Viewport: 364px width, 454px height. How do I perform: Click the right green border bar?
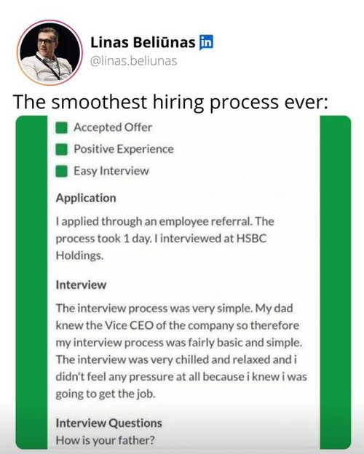[x=336, y=282]
